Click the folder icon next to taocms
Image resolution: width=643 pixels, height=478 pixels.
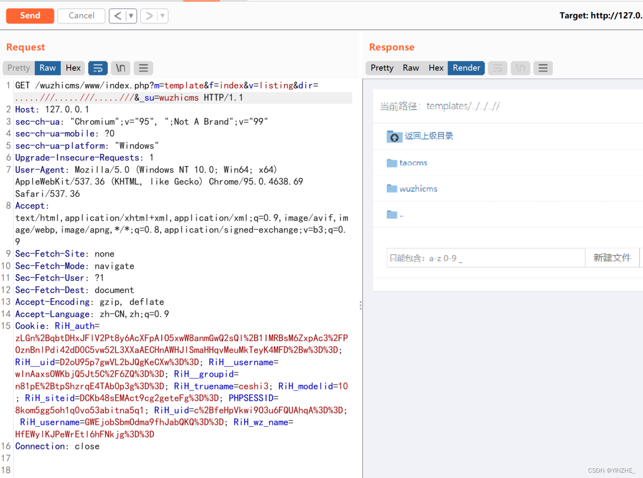pyautogui.click(x=392, y=163)
